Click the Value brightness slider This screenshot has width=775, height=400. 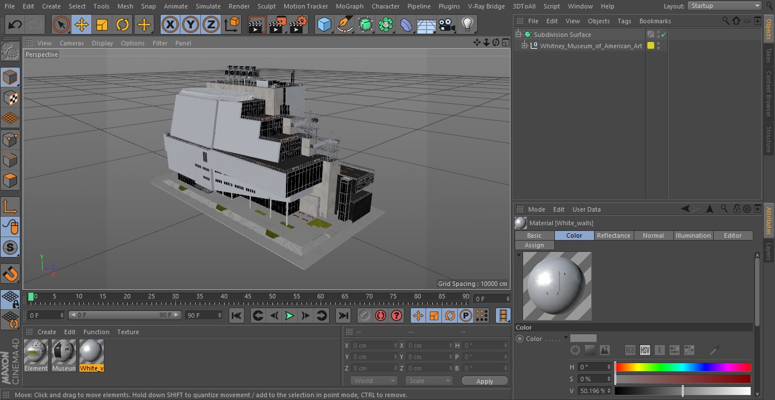(683, 391)
